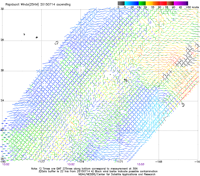Click the orange segment of the color scale
Screen dimensions: 200x176
pyautogui.click(x=156, y=3)
